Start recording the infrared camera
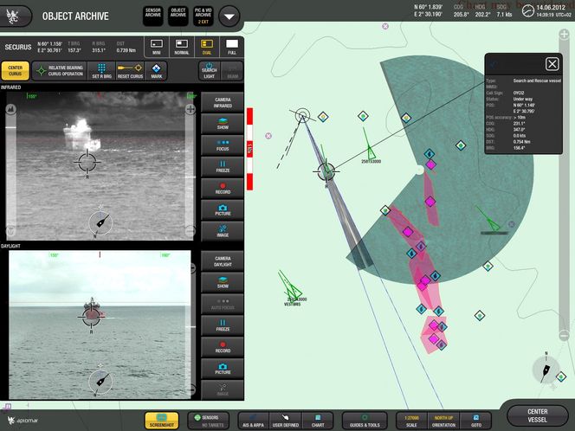575x431 pixels. pos(223,187)
